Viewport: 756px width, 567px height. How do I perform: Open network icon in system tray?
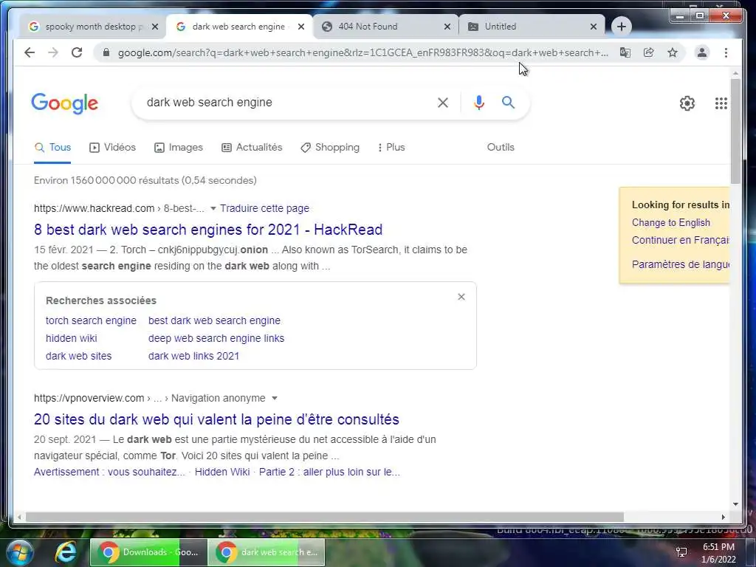pyautogui.click(x=681, y=552)
